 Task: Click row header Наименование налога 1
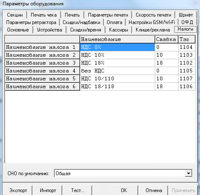point(42,47)
